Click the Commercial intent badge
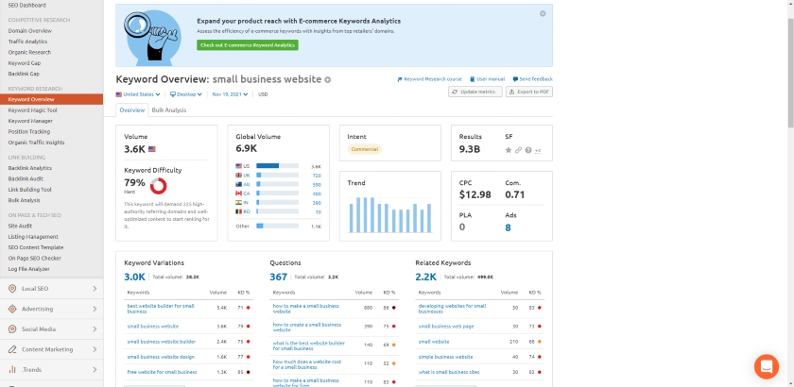 tap(365, 149)
